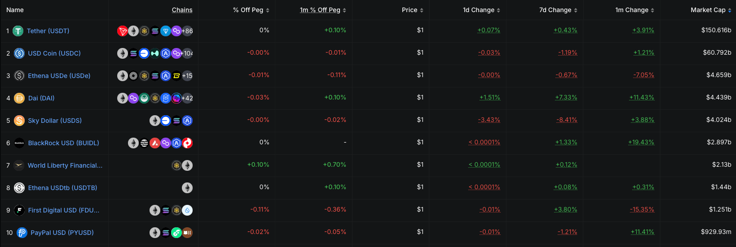
Task: Click Tether's 1d change +0.07%
Action: point(489,30)
